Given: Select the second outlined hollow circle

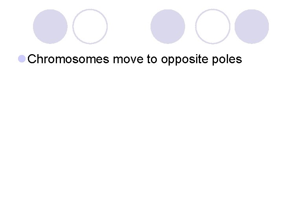Looking at the screenshot, I should 213,27.
